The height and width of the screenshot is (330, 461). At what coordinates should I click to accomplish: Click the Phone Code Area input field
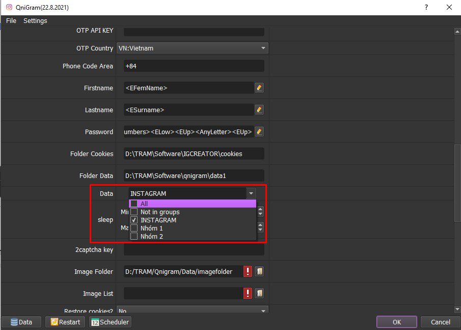click(194, 66)
